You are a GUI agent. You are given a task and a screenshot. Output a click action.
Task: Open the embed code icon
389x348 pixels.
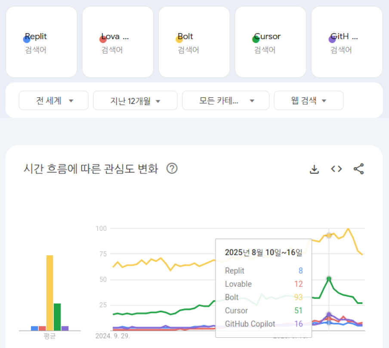click(337, 169)
